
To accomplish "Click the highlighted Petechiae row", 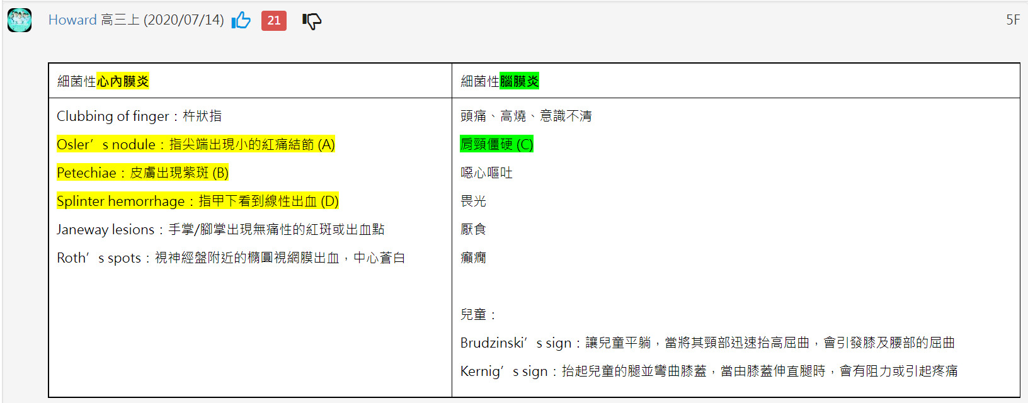I will point(142,173).
